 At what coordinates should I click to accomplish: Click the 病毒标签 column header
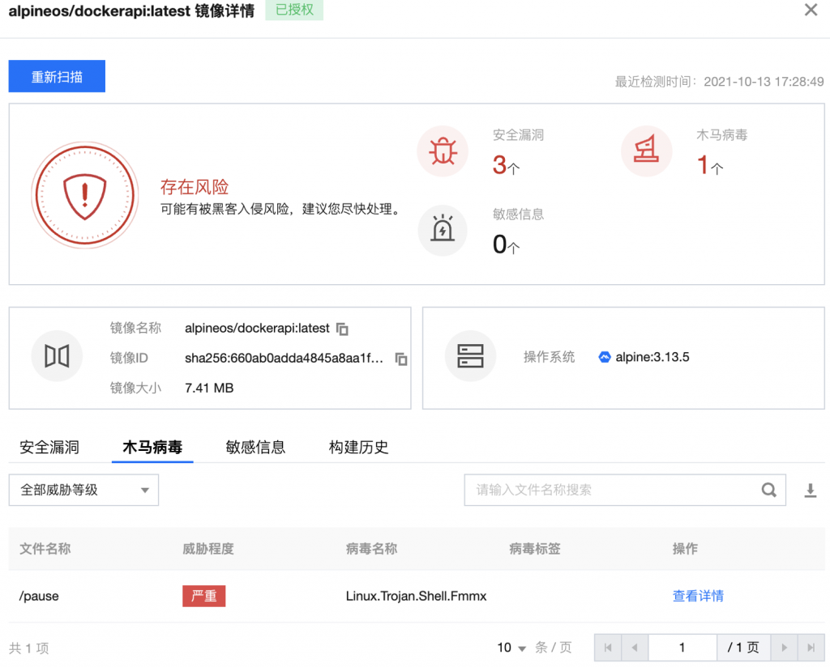(x=535, y=549)
